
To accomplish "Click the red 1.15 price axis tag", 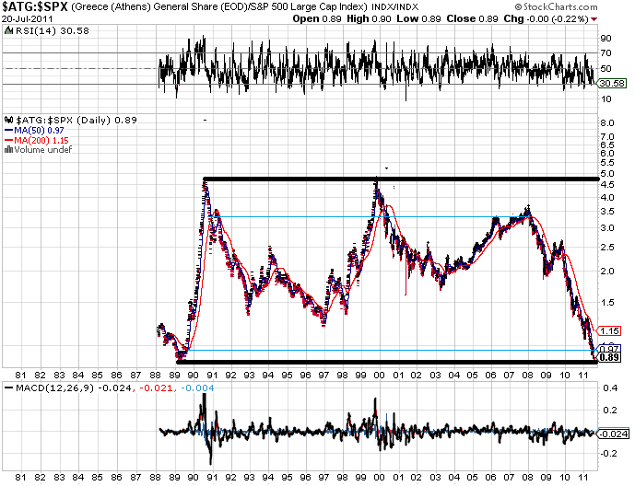I will click(608, 330).
